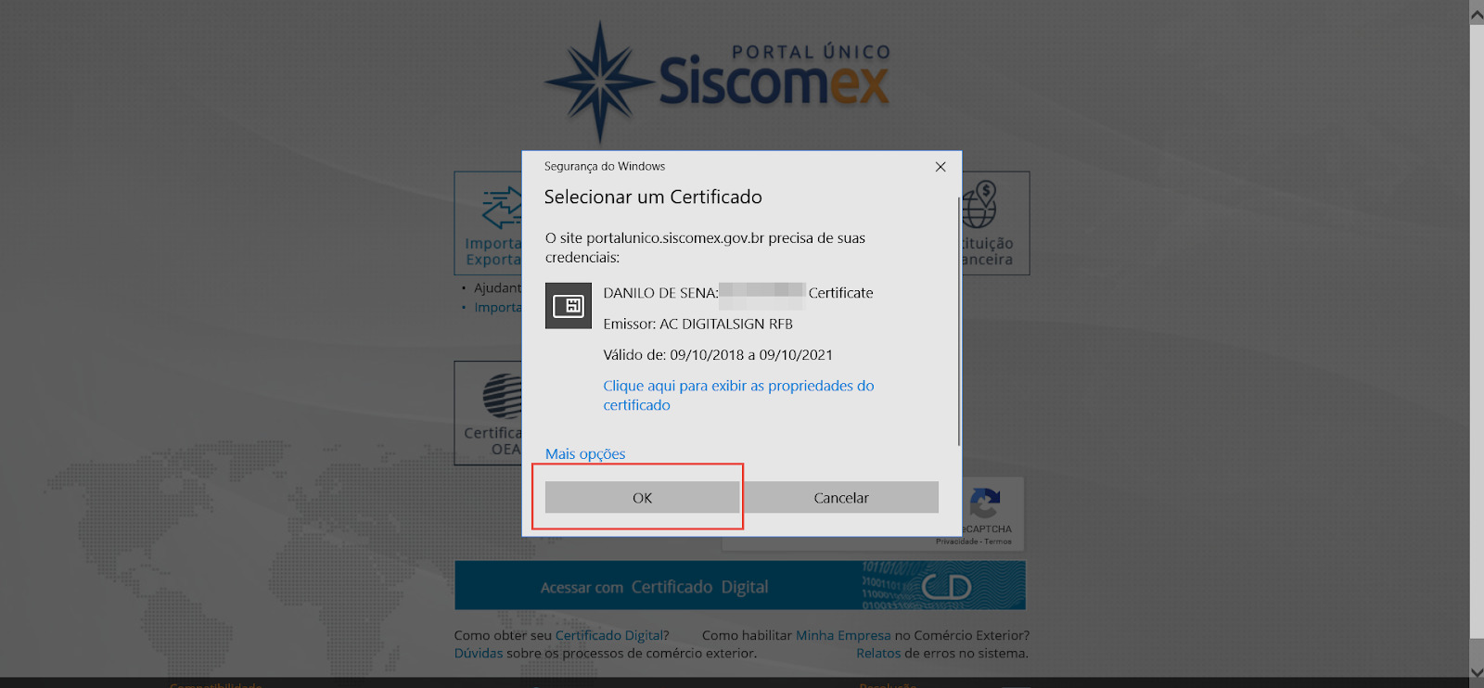Click the reCAPTCHA logo icon

coord(985,503)
